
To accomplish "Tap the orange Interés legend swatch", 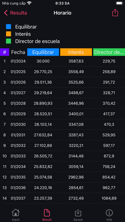I will pyautogui.click(x=9, y=34).
